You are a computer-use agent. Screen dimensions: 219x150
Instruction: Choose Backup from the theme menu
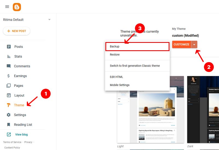click(137, 46)
